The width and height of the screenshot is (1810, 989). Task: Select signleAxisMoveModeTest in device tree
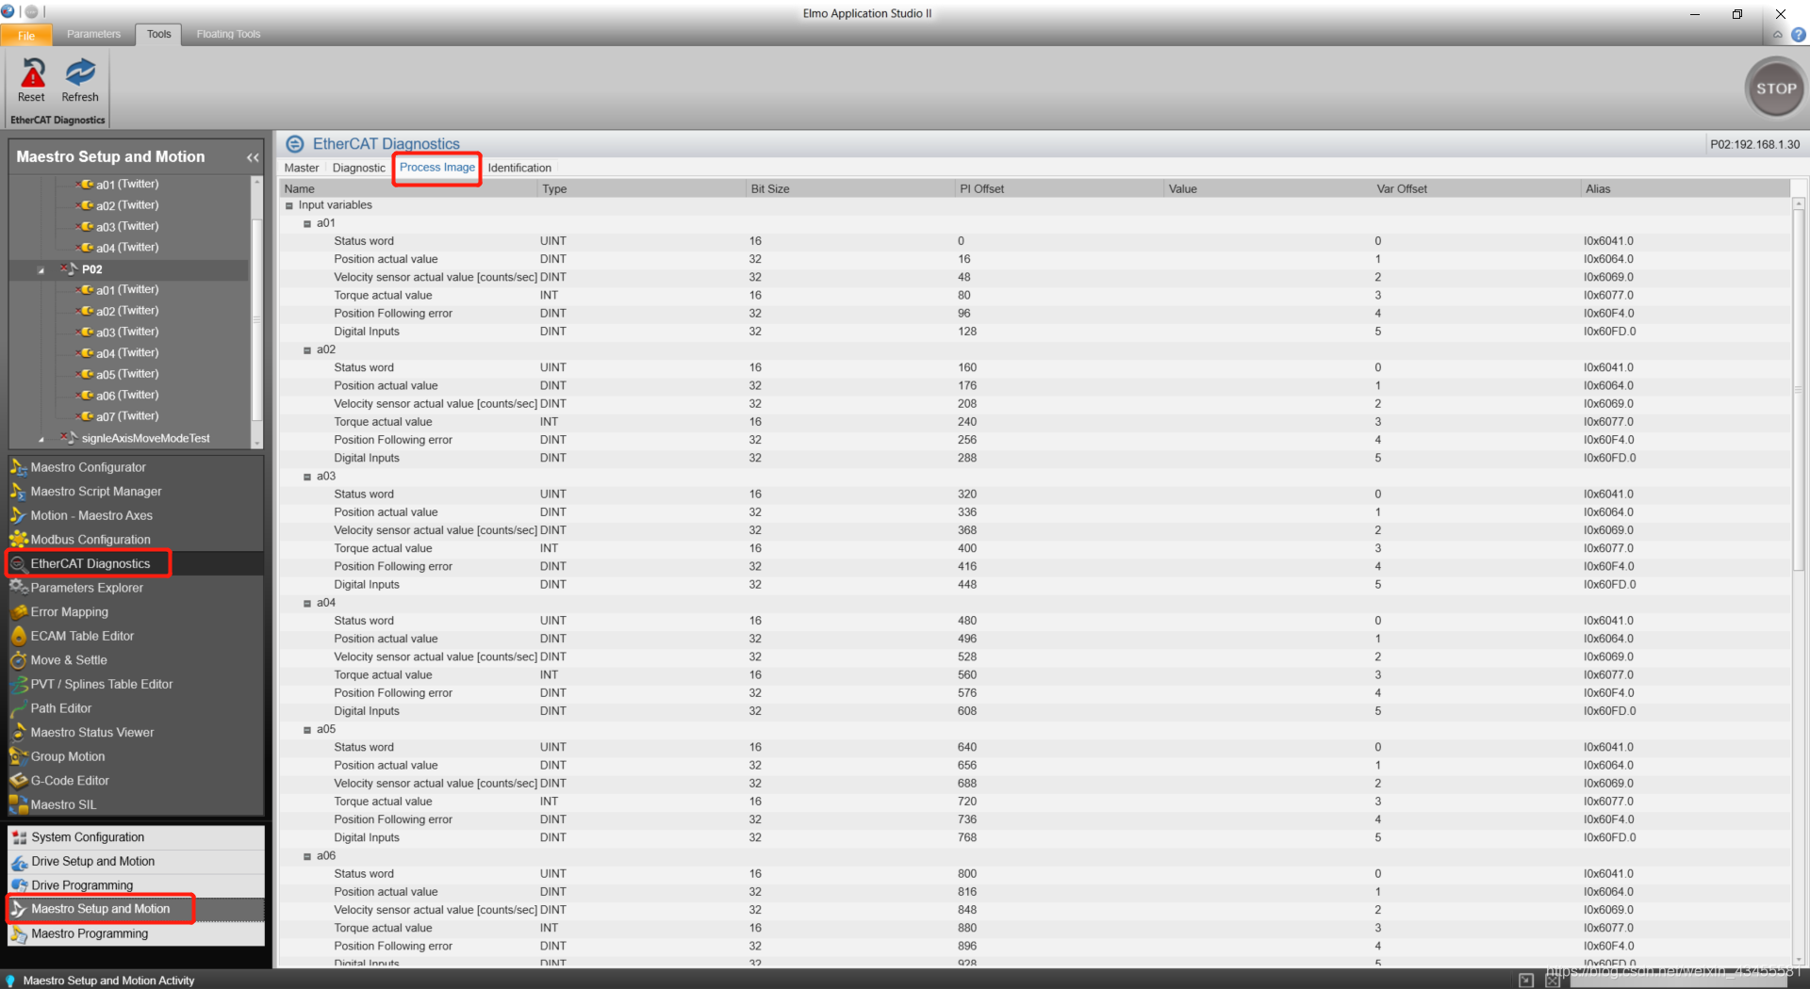point(145,438)
